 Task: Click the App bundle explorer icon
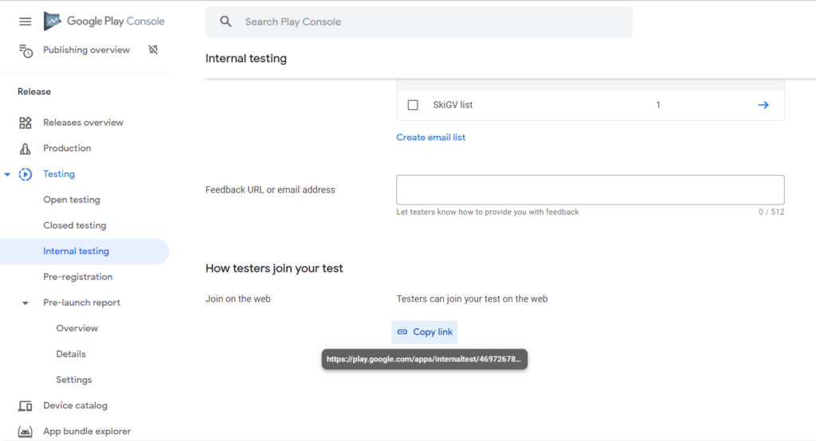tap(25, 431)
